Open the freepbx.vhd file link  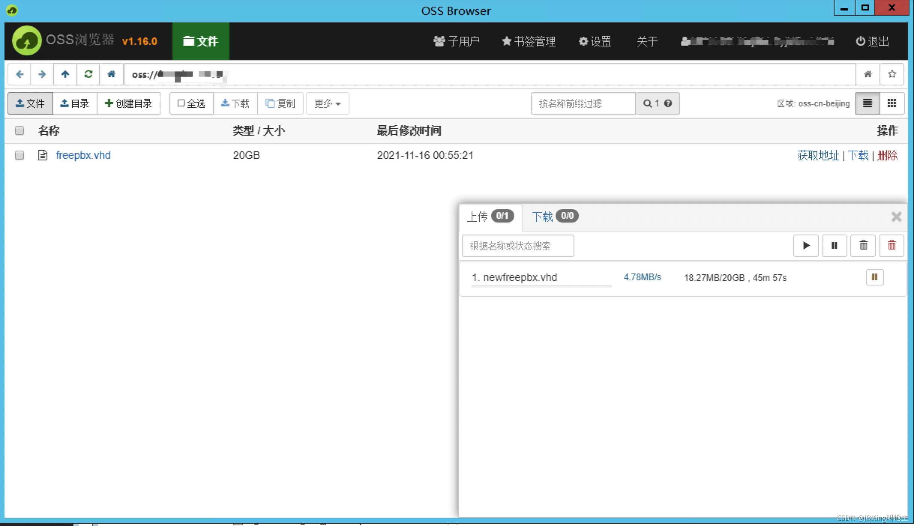coord(83,155)
